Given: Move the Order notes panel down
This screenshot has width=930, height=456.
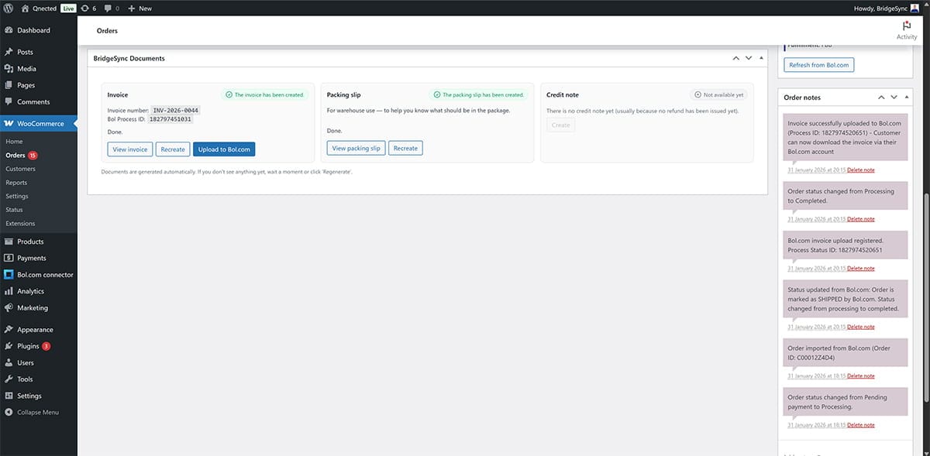Looking at the screenshot, I should pos(894,97).
